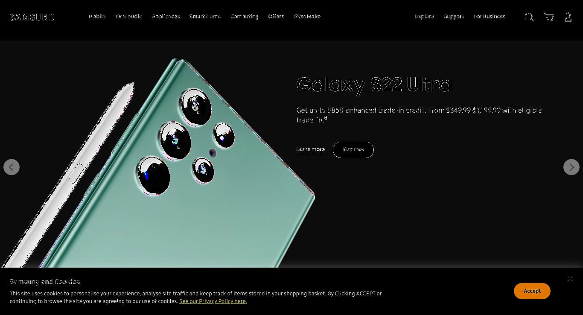Accept the cookies notice
This screenshot has width=583, height=315.
coord(532,291)
